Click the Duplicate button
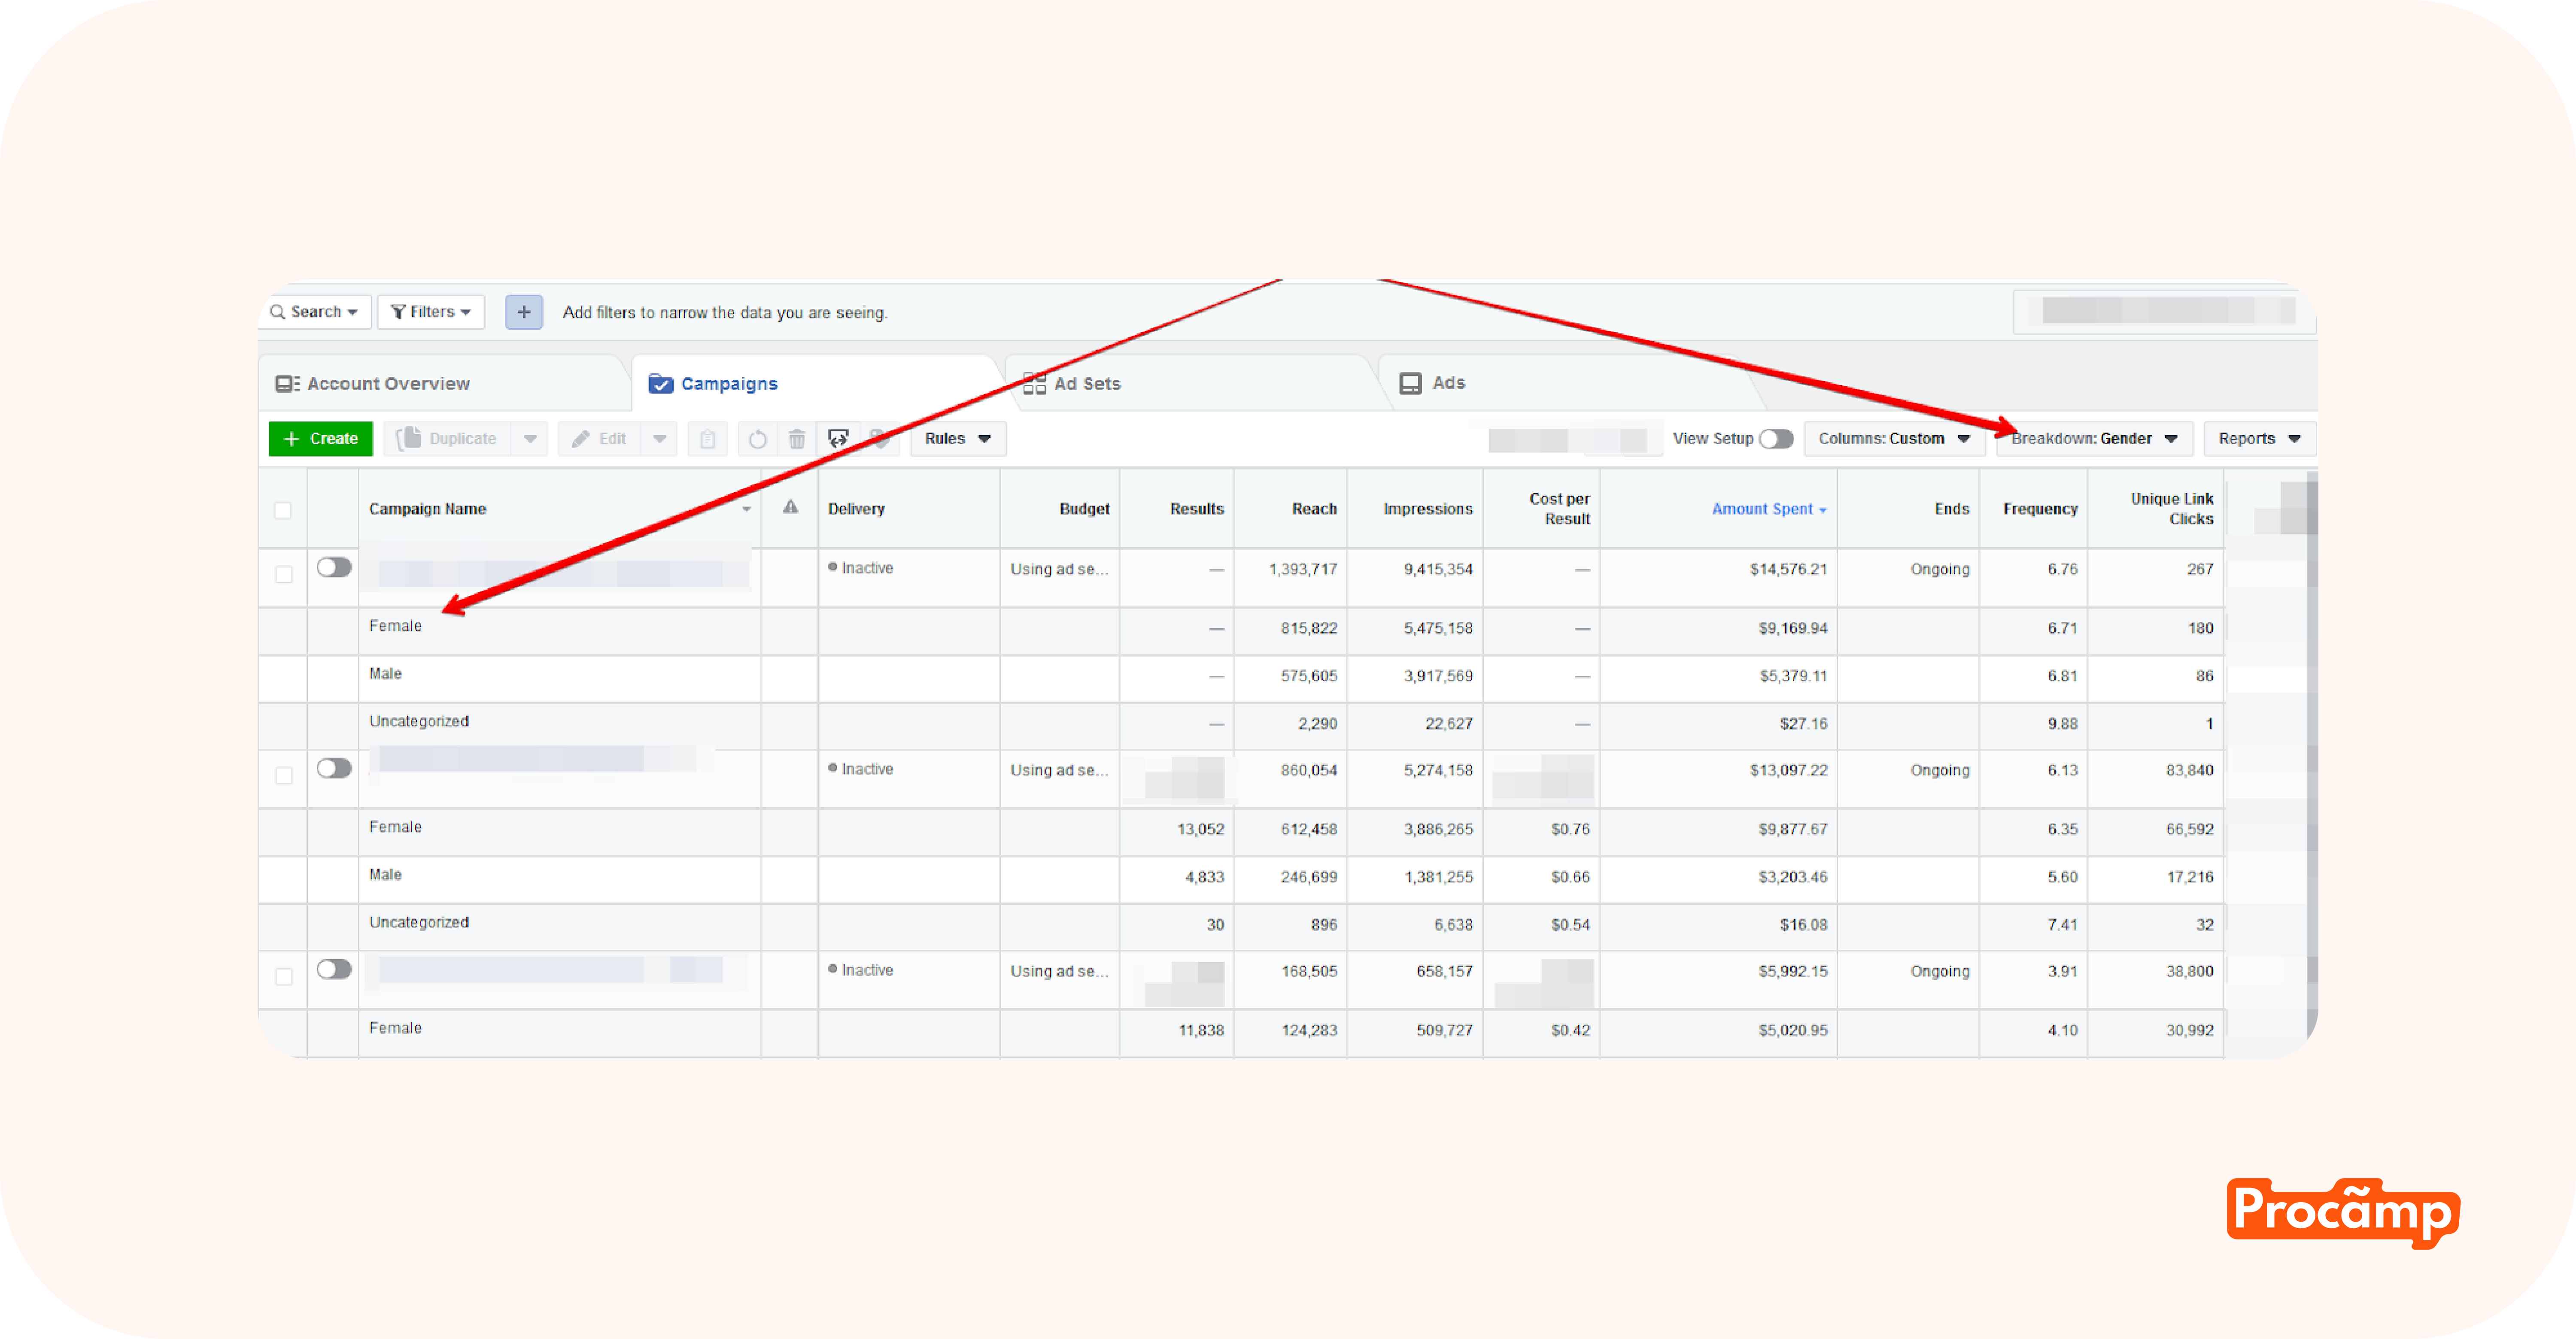The height and width of the screenshot is (1339, 2576). [448, 439]
